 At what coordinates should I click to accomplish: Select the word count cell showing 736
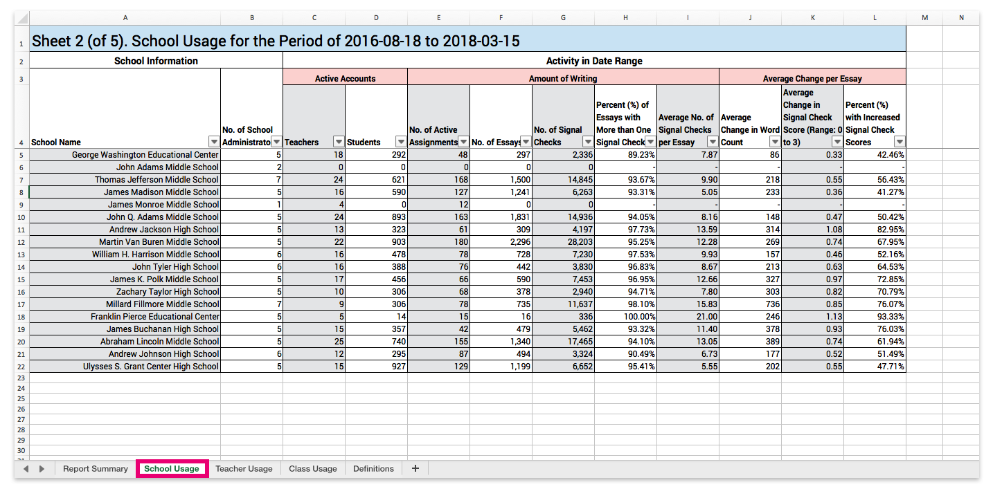[751, 304]
